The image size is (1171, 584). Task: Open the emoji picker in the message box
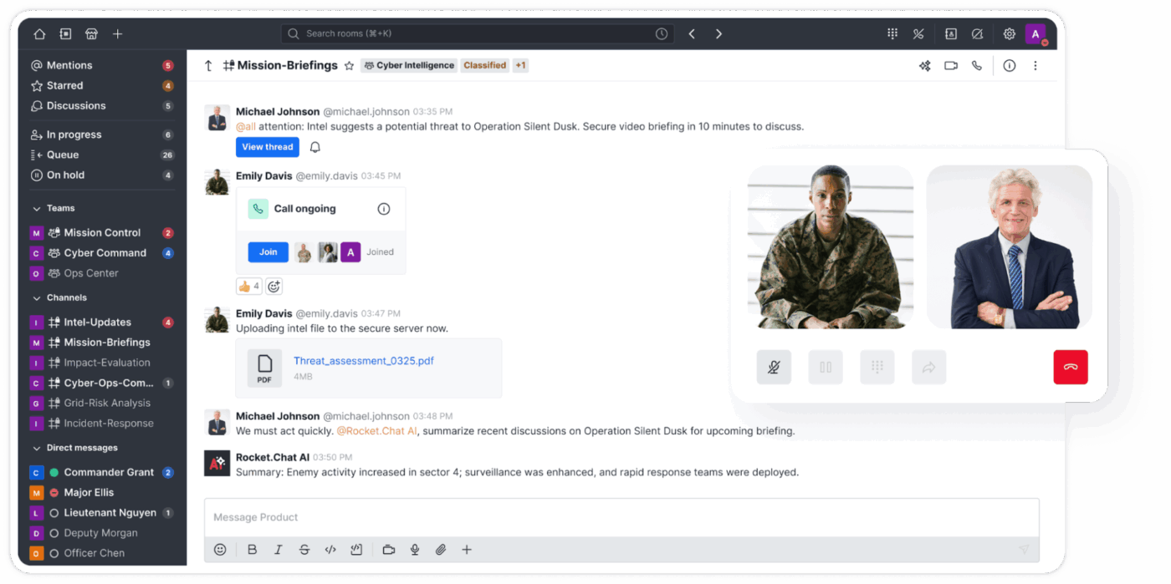pos(220,550)
